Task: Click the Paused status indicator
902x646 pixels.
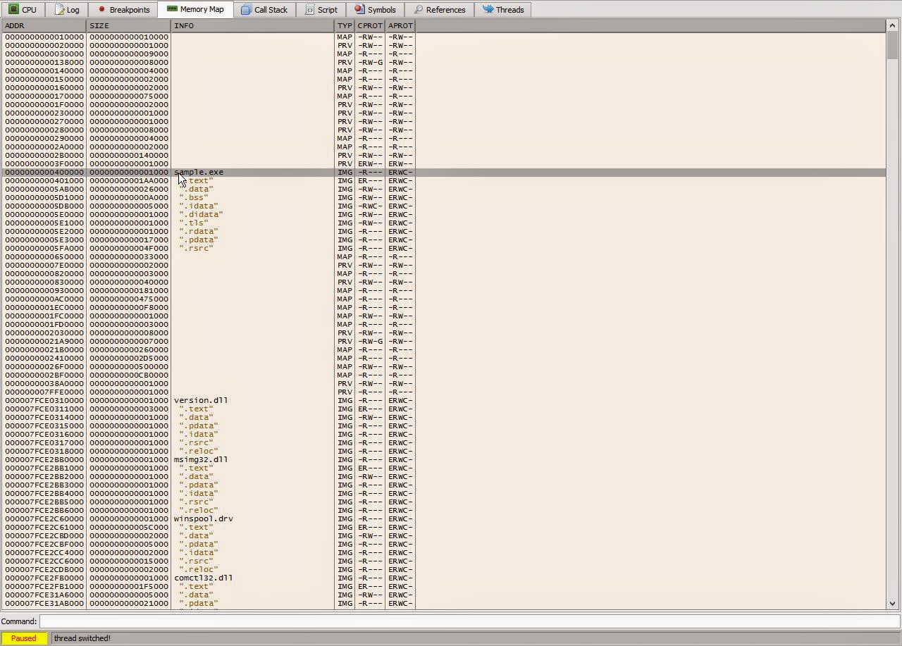Action: [x=24, y=638]
